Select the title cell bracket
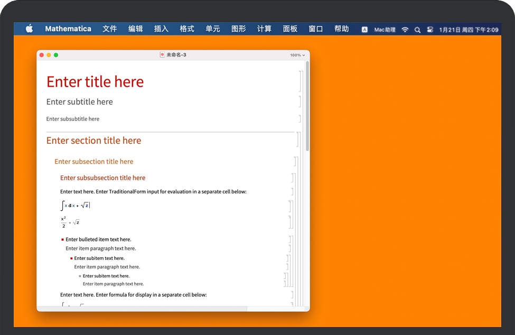 [299, 81]
